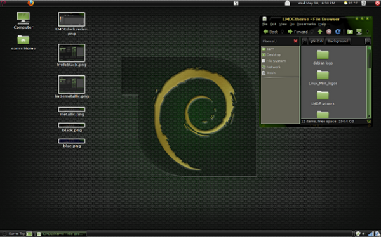Click the red power icon in top panel
This screenshot has height=237, width=381.
point(377,3)
